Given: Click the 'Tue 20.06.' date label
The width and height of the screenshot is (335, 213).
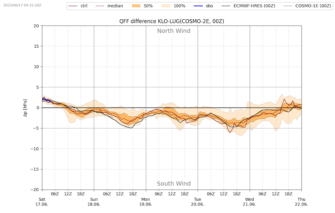Looking at the screenshot, I should click(x=198, y=202).
